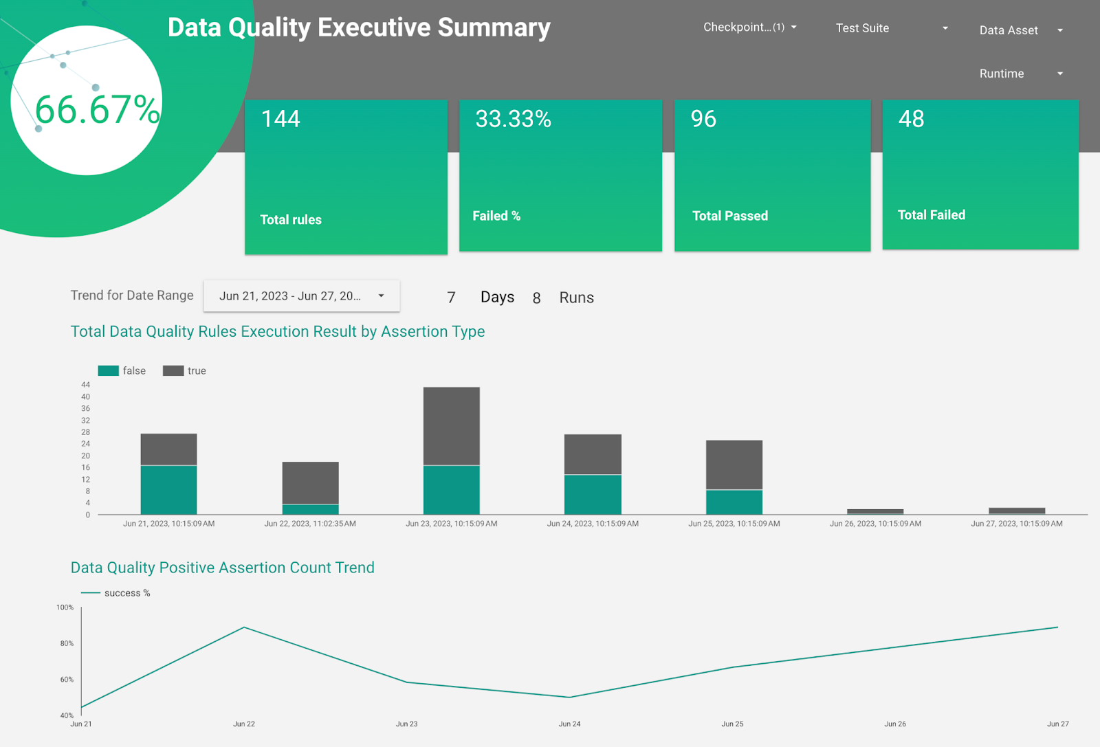1100x747 pixels.
Task: Click the true segment of Jun 22 bar
Action: pos(311,483)
